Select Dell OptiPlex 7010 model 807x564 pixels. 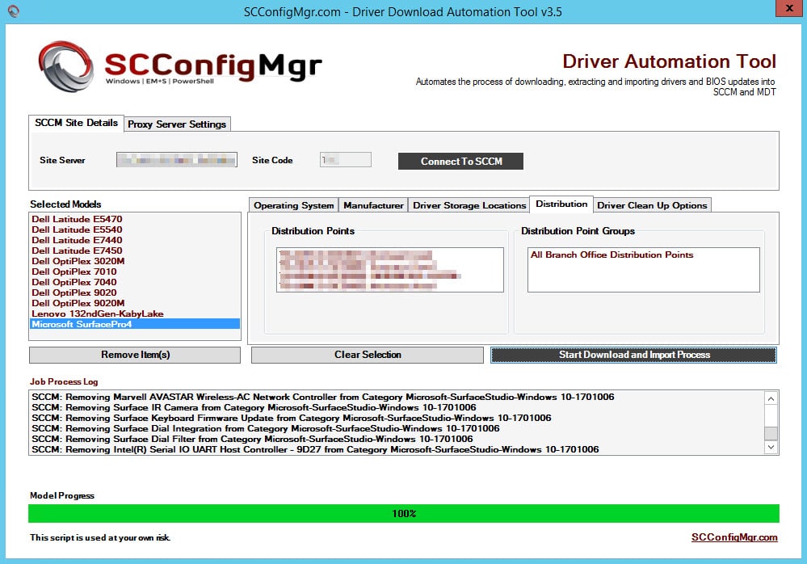[x=134, y=271]
